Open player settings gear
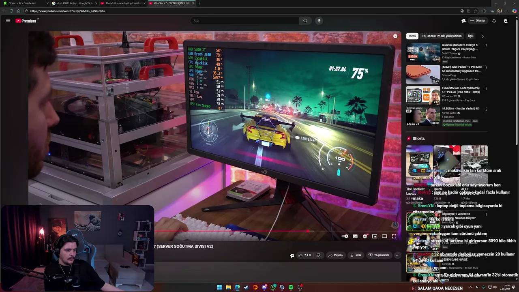Viewport: 519px width, 292px height. pyautogui.click(x=365, y=236)
